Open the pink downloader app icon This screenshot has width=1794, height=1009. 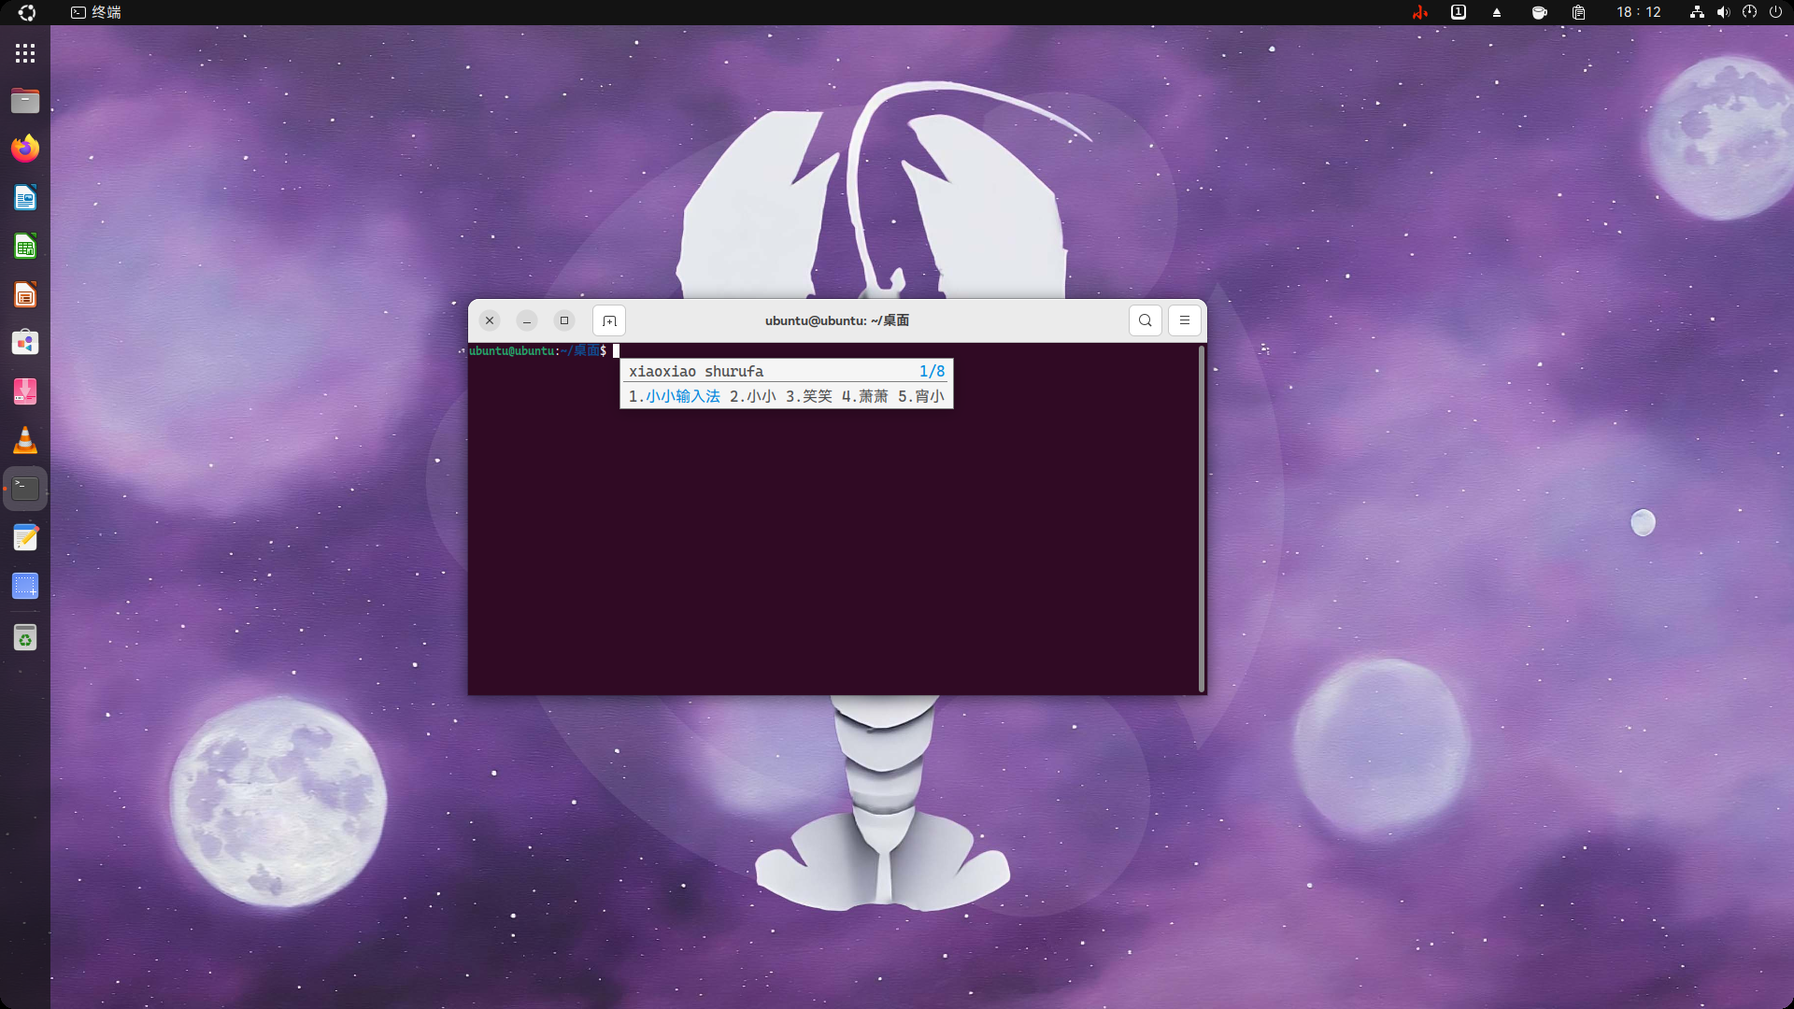25,391
